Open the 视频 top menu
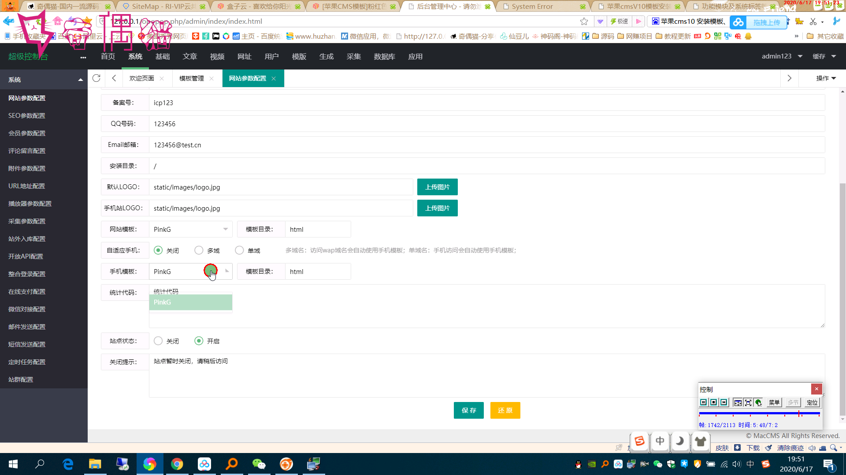The width and height of the screenshot is (846, 475). [x=217, y=56]
